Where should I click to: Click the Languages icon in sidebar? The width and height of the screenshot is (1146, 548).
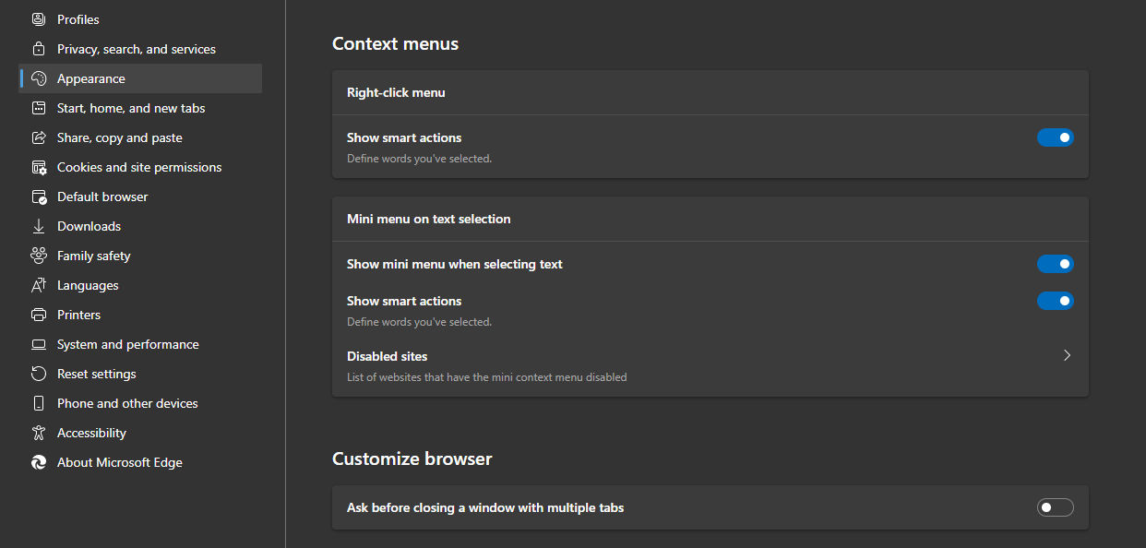tap(39, 285)
